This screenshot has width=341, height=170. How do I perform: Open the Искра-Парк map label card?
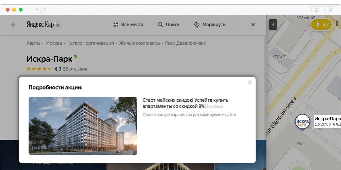click(x=327, y=121)
